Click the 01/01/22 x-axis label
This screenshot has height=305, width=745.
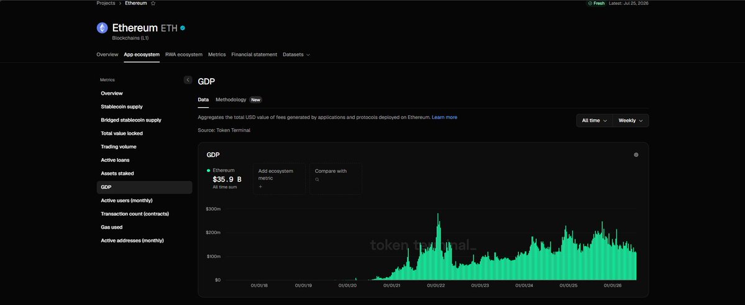[436, 286]
